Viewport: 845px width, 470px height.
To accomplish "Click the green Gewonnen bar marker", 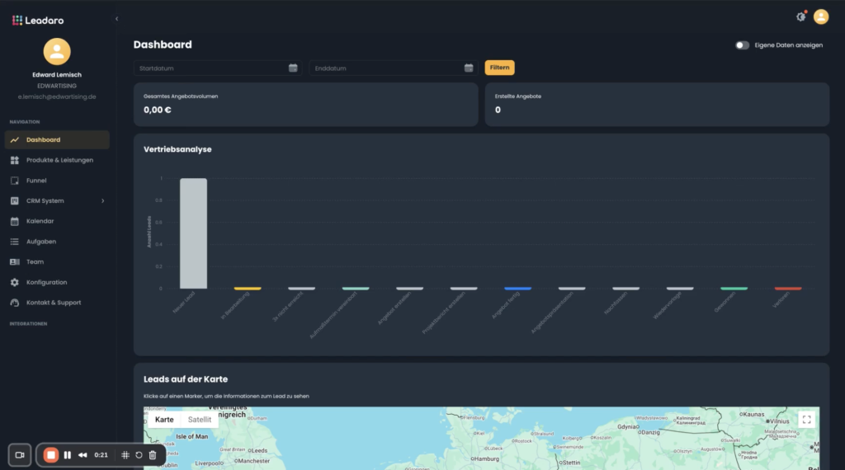I will click(734, 289).
